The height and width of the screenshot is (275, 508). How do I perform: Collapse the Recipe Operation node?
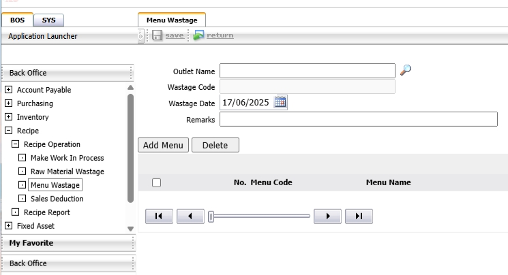click(x=15, y=144)
